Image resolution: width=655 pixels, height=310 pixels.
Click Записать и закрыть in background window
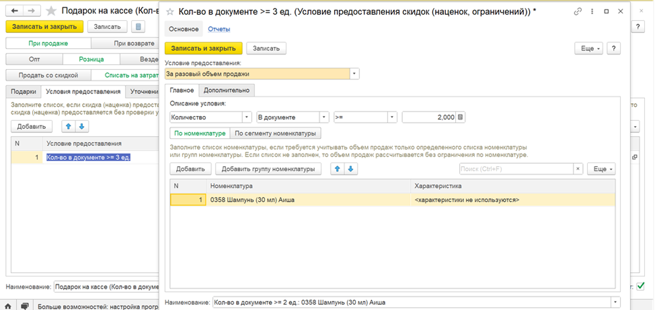pyautogui.click(x=44, y=27)
